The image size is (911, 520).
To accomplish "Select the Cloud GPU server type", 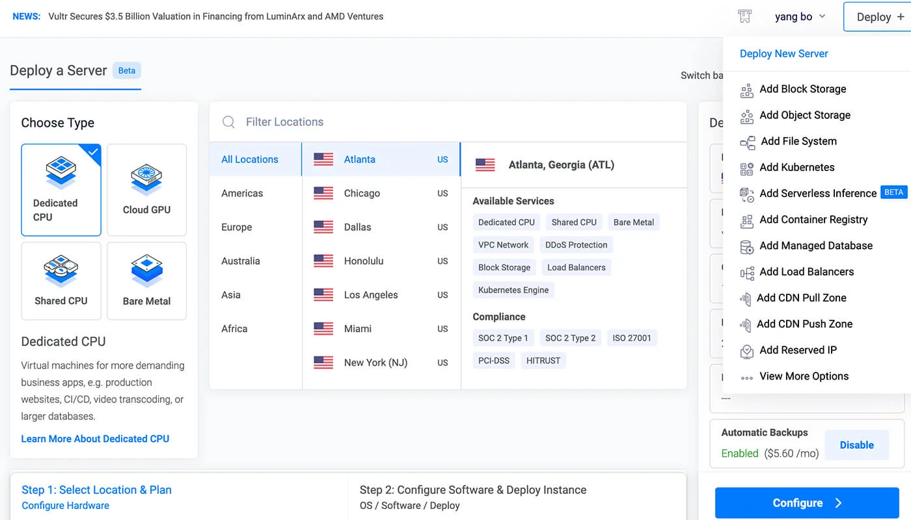I will point(146,190).
